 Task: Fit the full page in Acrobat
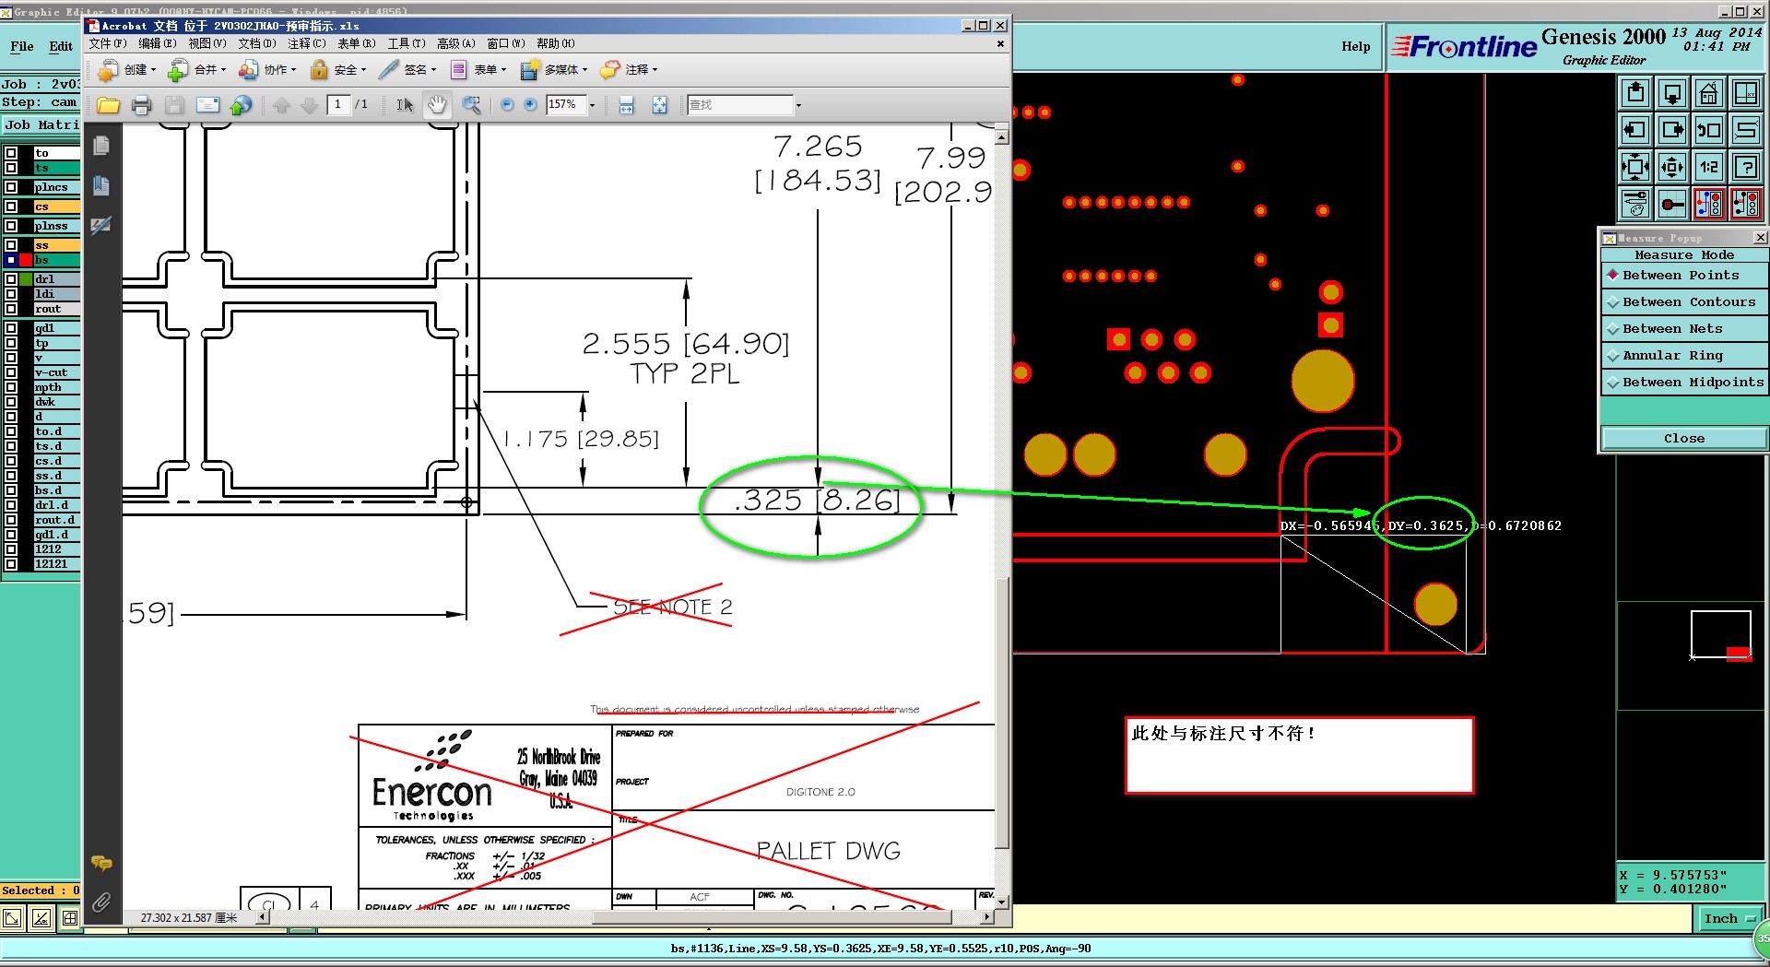(x=660, y=105)
